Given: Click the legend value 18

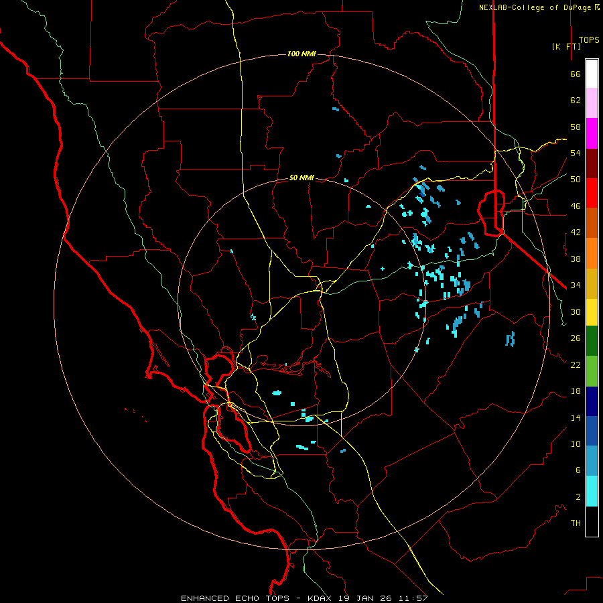Looking at the screenshot, I should [x=576, y=391].
